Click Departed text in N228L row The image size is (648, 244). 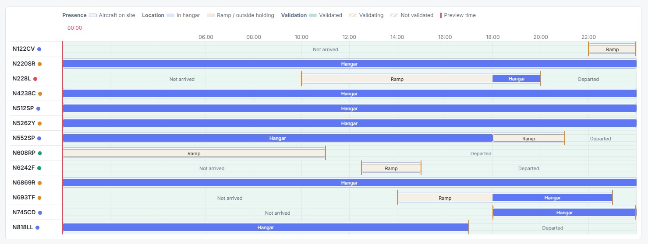click(588, 79)
